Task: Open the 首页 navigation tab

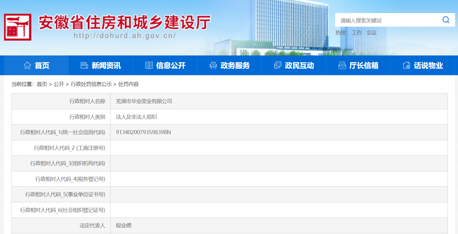Action: pos(36,65)
